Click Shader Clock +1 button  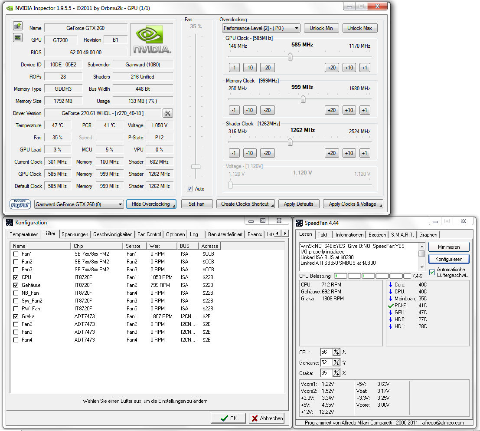click(364, 153)
